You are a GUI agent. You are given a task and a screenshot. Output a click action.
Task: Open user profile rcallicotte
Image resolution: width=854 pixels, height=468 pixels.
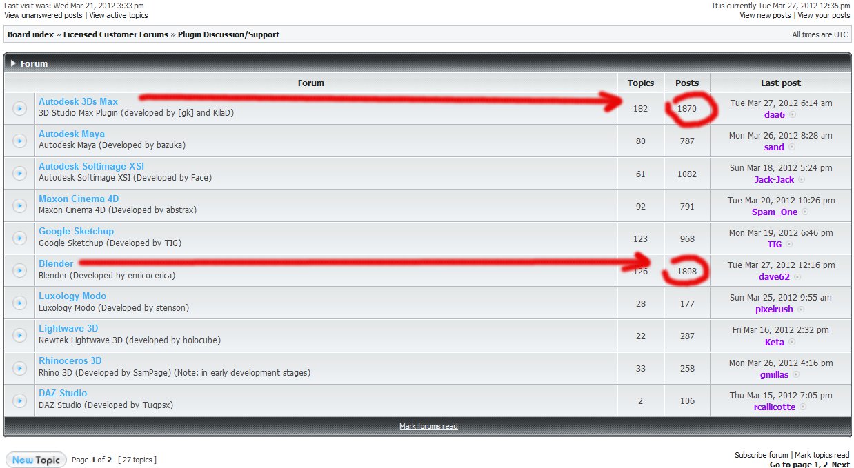774,407
